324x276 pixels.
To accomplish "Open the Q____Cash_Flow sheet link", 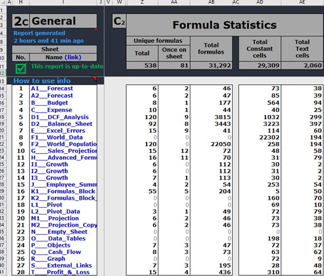I will [x=56, y=252].
